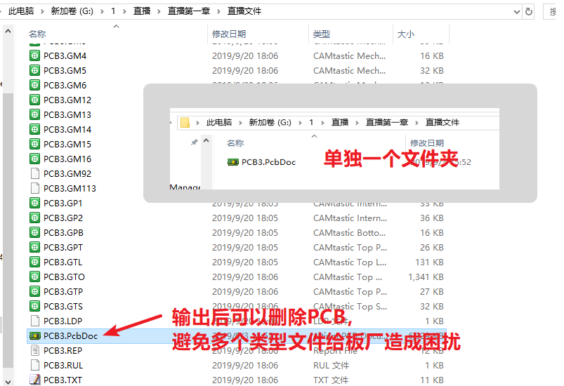Select the PCB3.GM16 file icon

pos(35,159)
